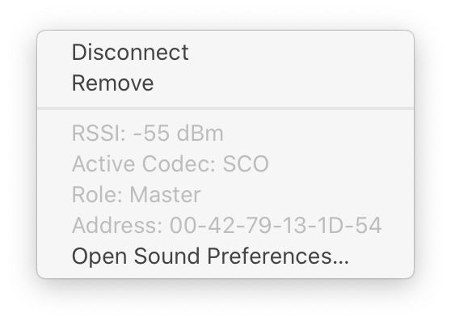Choose the first menu option, Disconnect
This screenshot has width=451, height=322.
pos(225,53)
